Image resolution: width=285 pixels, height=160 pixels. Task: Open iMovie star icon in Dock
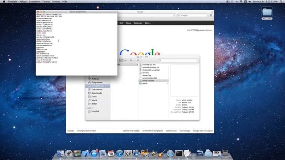click(x=153, y=153)
